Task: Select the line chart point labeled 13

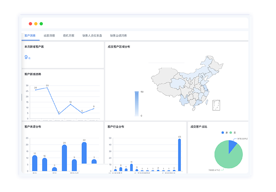Action: coord(70,104)
